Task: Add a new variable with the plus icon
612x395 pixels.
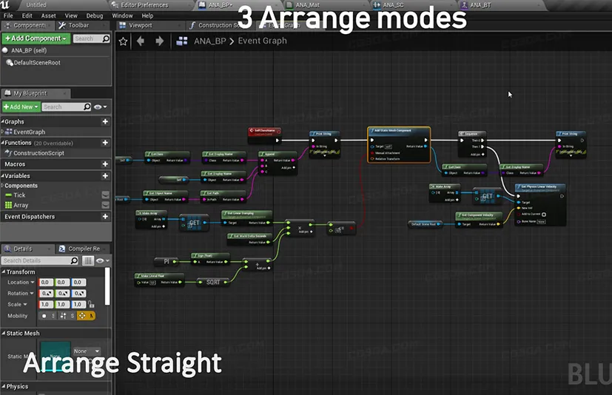Action: 105,176
